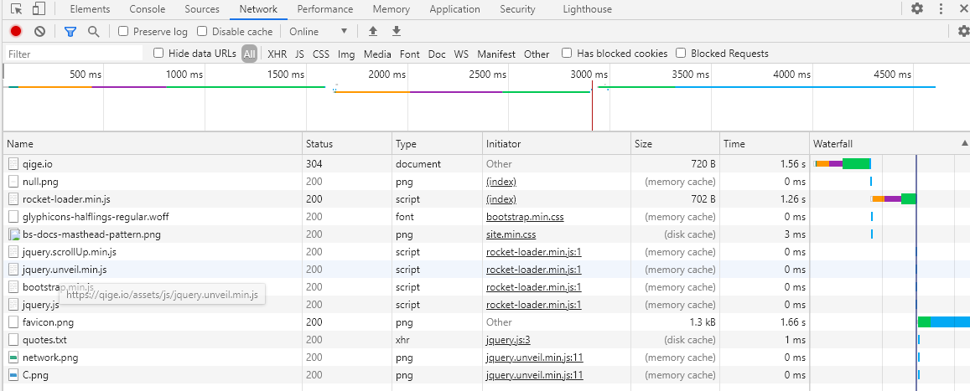Image resolution: width=970 pixels, height=391 pixels.
Task: Select the jquery.unveil.min.js request name
Action: coord(65,270)
